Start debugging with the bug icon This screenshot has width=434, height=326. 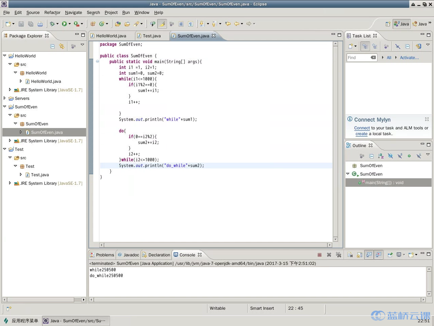52,24
